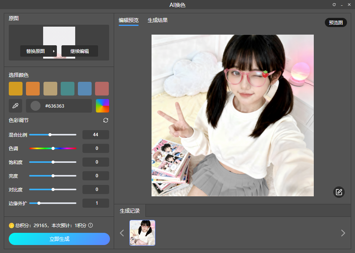Reset the color adjustment sliders

pyautogui.click(x=106, y=120)
